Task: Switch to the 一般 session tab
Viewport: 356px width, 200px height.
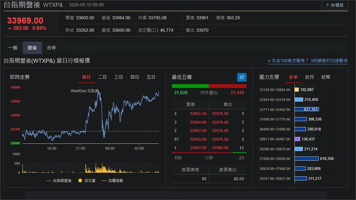Action: [13, 48]
